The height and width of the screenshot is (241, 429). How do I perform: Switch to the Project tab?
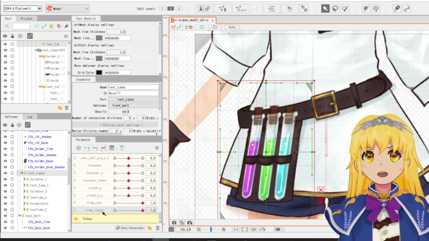26,19
